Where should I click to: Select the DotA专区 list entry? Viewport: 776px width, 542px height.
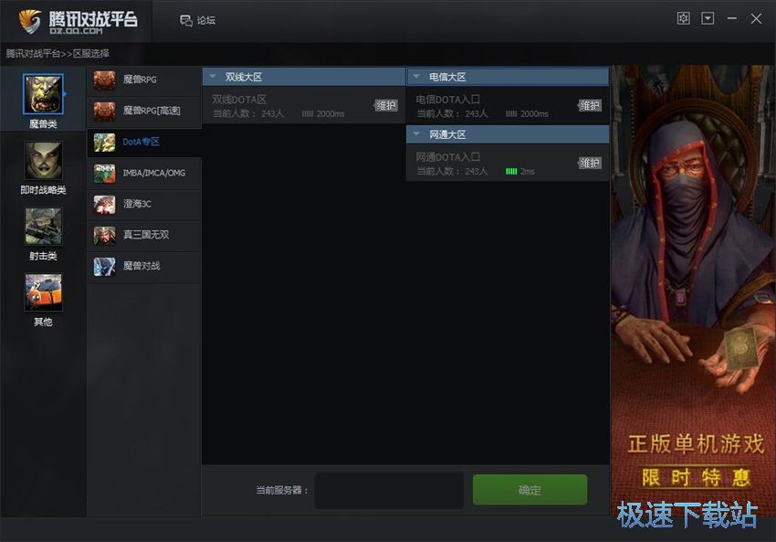click(144, 143)
